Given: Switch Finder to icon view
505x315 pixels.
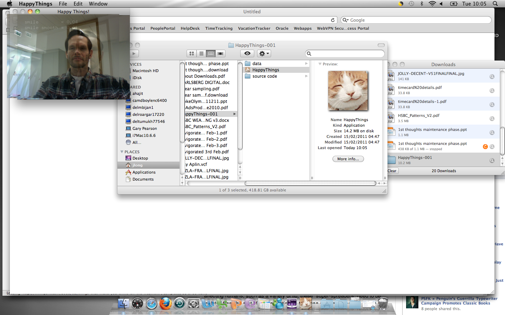Looking at the screenshot, I should [x=191, y=54].
